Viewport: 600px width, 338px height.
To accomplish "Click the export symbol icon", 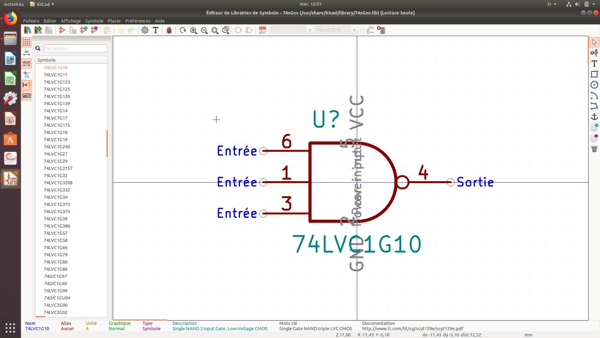I will click(94, 30).
